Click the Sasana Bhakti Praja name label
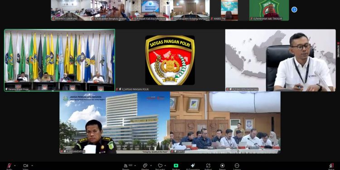This screenshot has width=340, height=170. point(17,89)
